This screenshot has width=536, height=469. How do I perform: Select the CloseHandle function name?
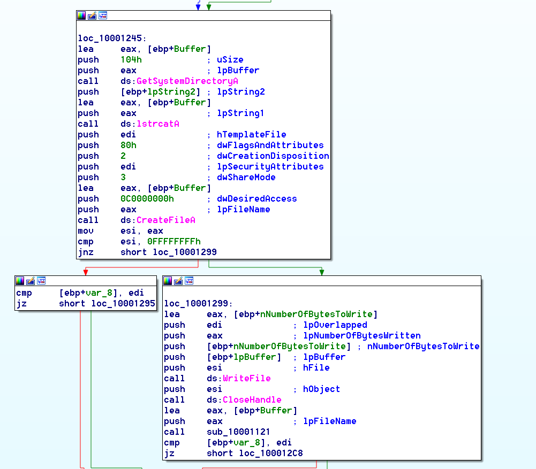pos(252,400)
